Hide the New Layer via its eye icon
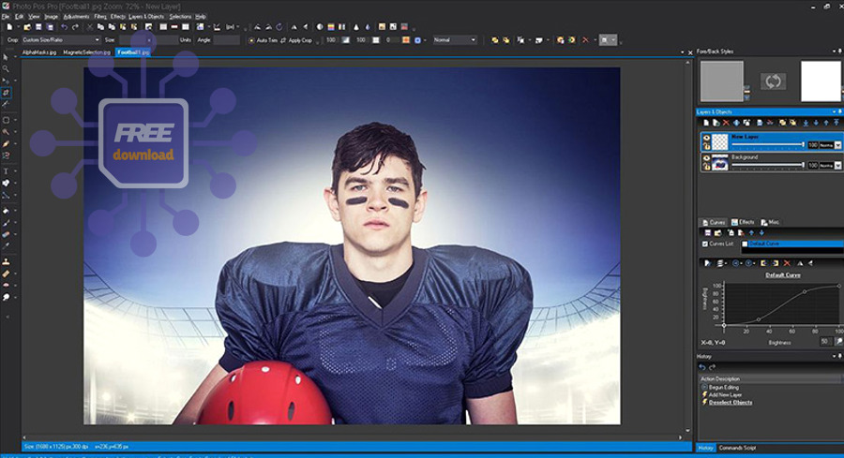 point(706,139)
